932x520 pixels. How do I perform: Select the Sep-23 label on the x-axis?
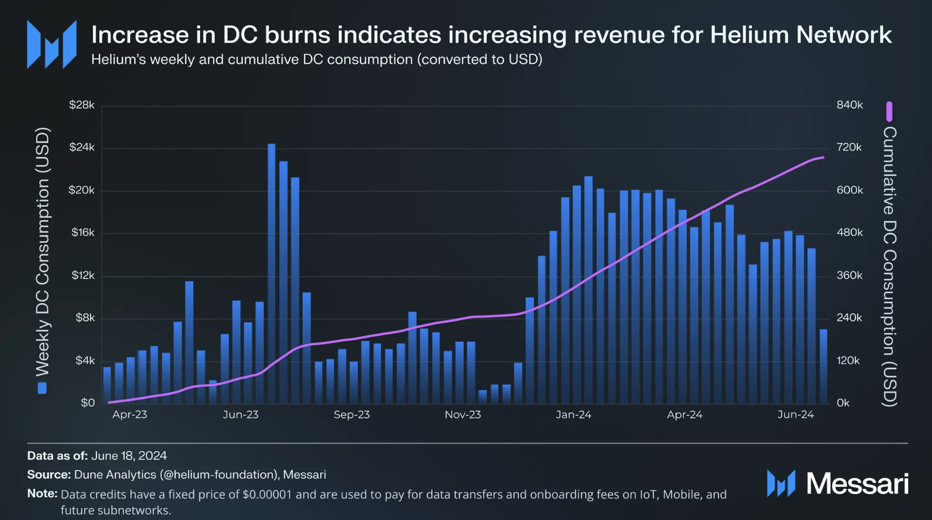tap(351, 415)
